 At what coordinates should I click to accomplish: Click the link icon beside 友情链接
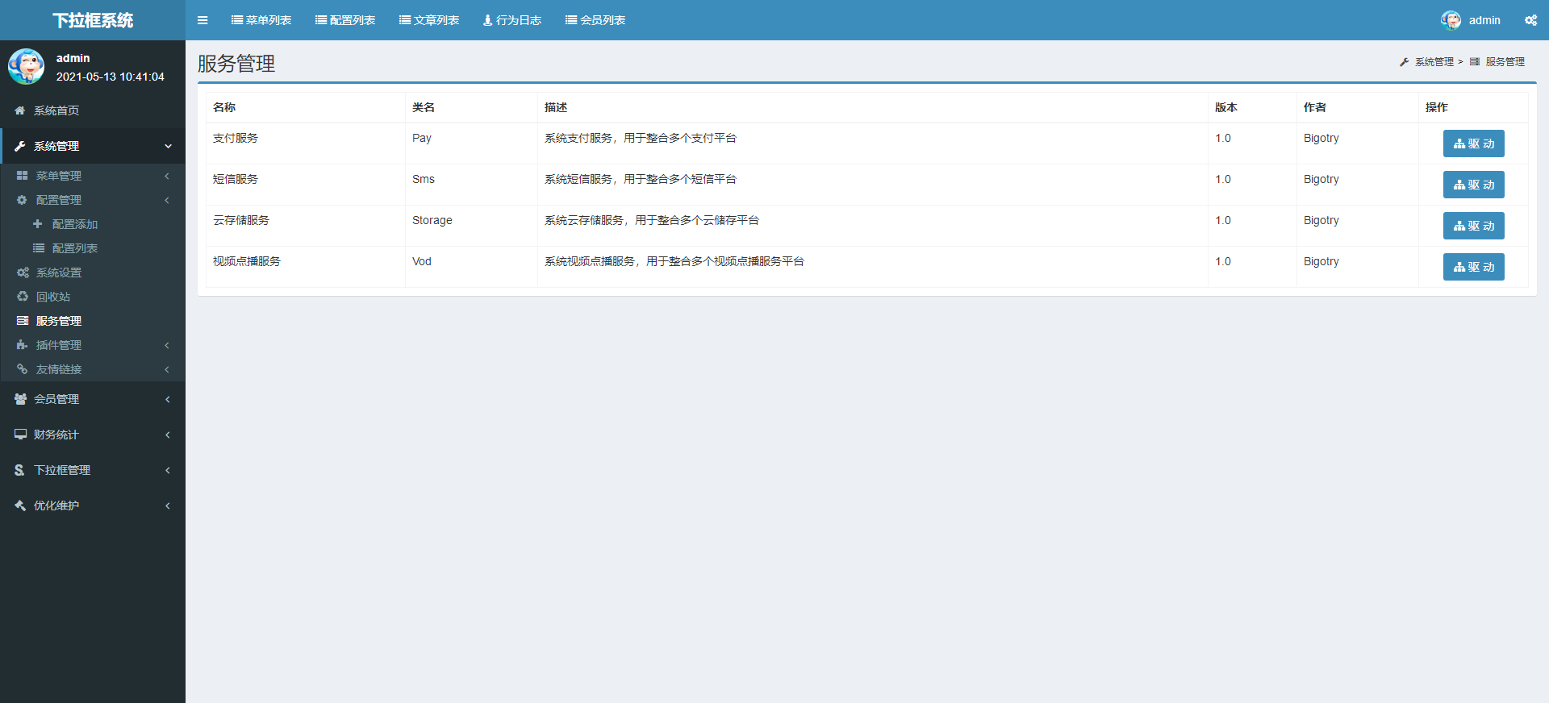(23, 369)
